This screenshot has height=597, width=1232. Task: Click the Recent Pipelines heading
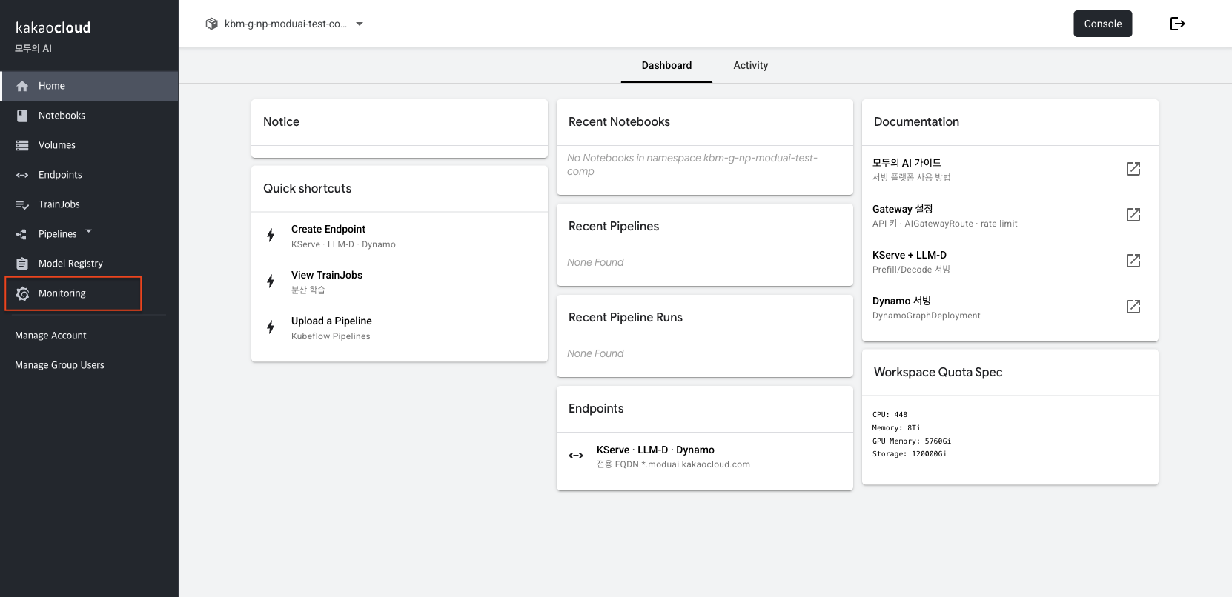[x=614, y=226]
